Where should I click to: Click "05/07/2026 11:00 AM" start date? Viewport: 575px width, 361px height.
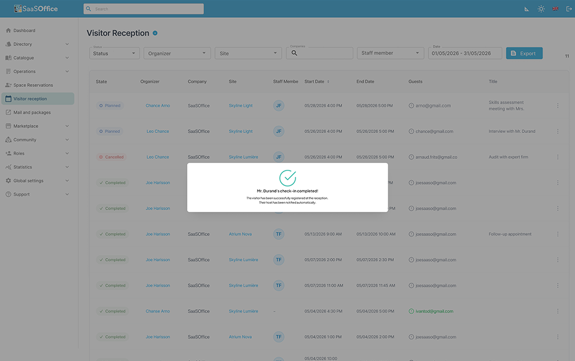(324, 286)
